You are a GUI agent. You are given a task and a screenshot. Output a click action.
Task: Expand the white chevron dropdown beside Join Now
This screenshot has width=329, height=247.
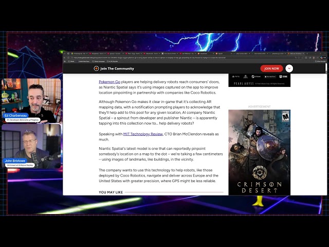coord(289,68)
